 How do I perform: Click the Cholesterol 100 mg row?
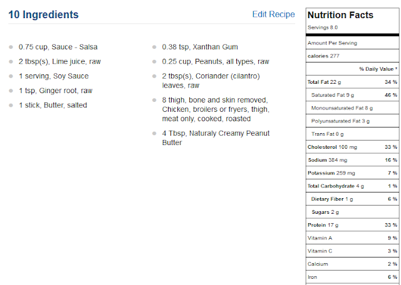click(352, 147)
